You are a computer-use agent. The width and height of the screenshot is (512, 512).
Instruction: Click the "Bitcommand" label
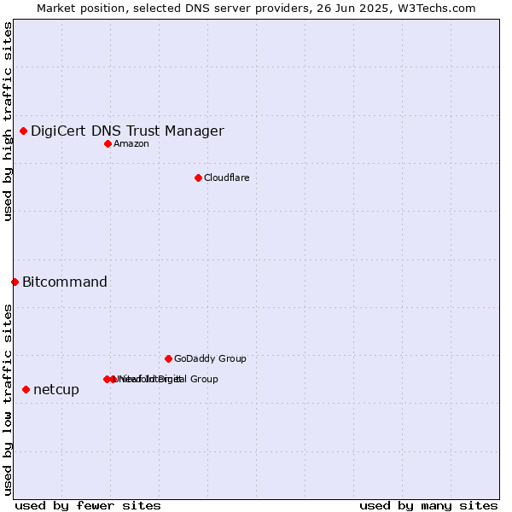click(x=65, y=282)
